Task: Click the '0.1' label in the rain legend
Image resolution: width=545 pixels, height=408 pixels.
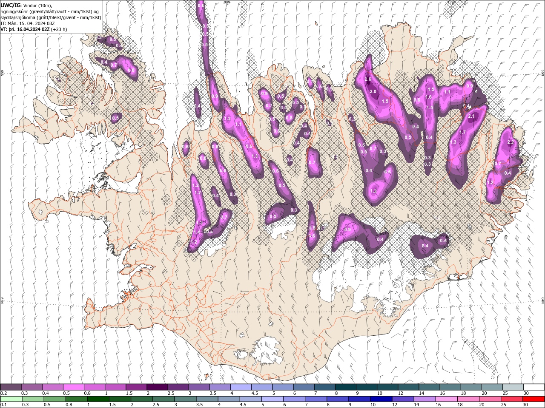Action: pyautogui.click(x=3, y=405)
